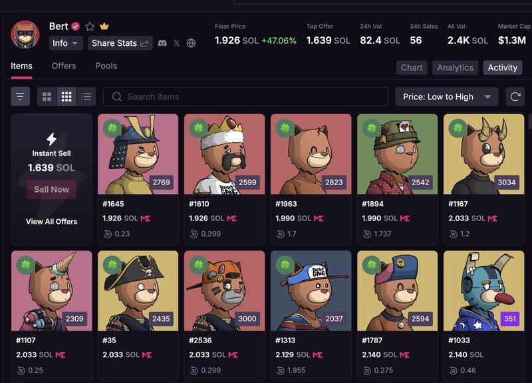This screenshot has width=532, height=383.
Task: Open the website globe icon
Action: [191, 43]
